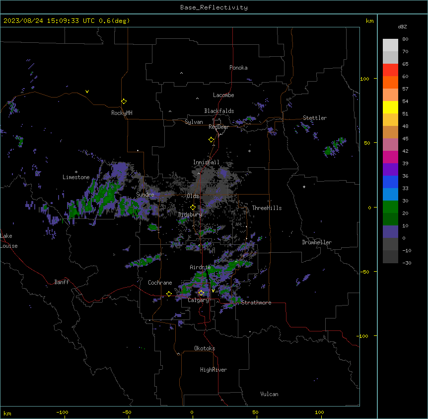The image size is (428, 419).
Task: Click the 0.6(deg) elevation angle text
Action: [114, 21]
